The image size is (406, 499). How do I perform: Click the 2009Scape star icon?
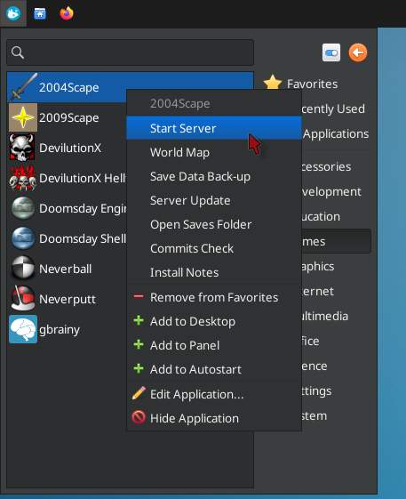pyautogui.click(x=23, y=117)
